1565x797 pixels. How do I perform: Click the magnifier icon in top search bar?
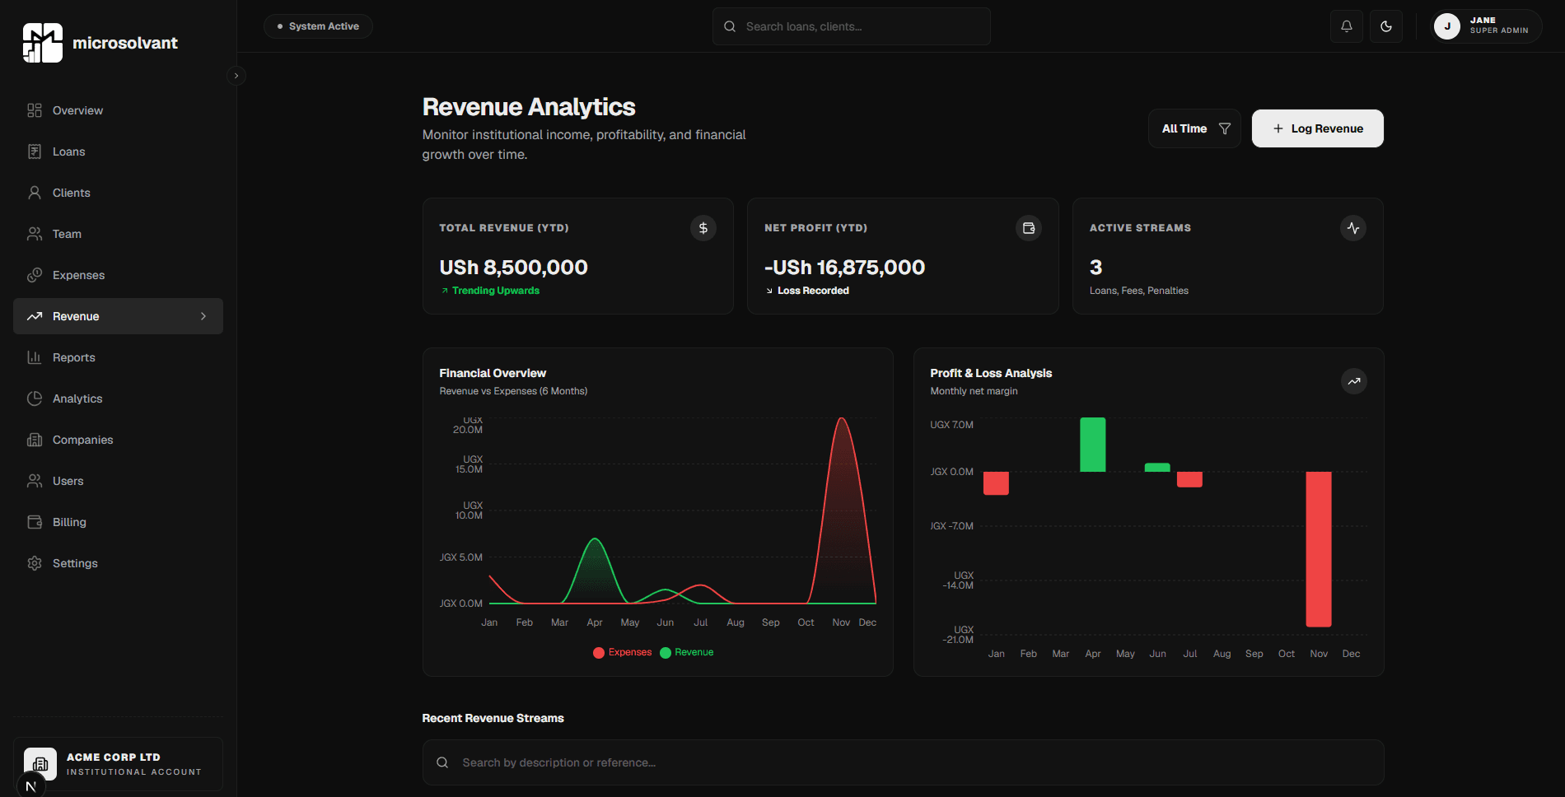730,26
